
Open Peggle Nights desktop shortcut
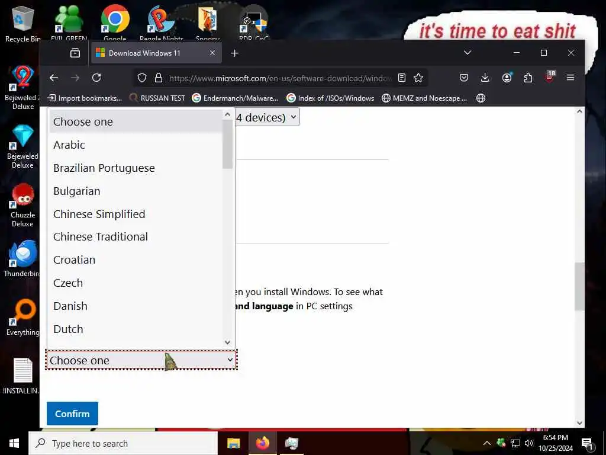pyautogui.click(x=161, y=22)
